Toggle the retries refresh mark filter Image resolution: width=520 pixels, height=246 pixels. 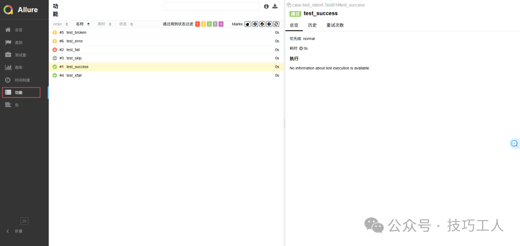pyautogui.click(x=276, y=24)
